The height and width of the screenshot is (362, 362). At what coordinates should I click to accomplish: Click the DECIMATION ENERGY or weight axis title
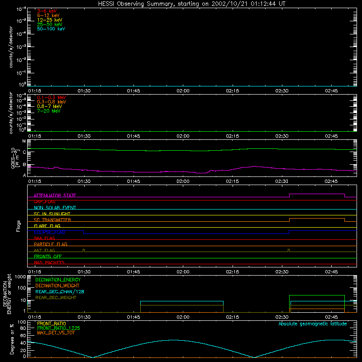(7, 294)
